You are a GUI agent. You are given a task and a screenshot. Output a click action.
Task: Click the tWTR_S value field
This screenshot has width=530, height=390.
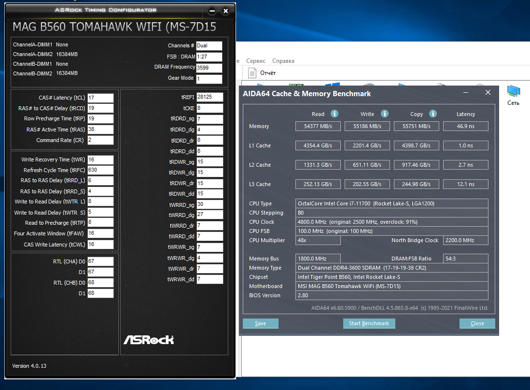pos(101,212)
